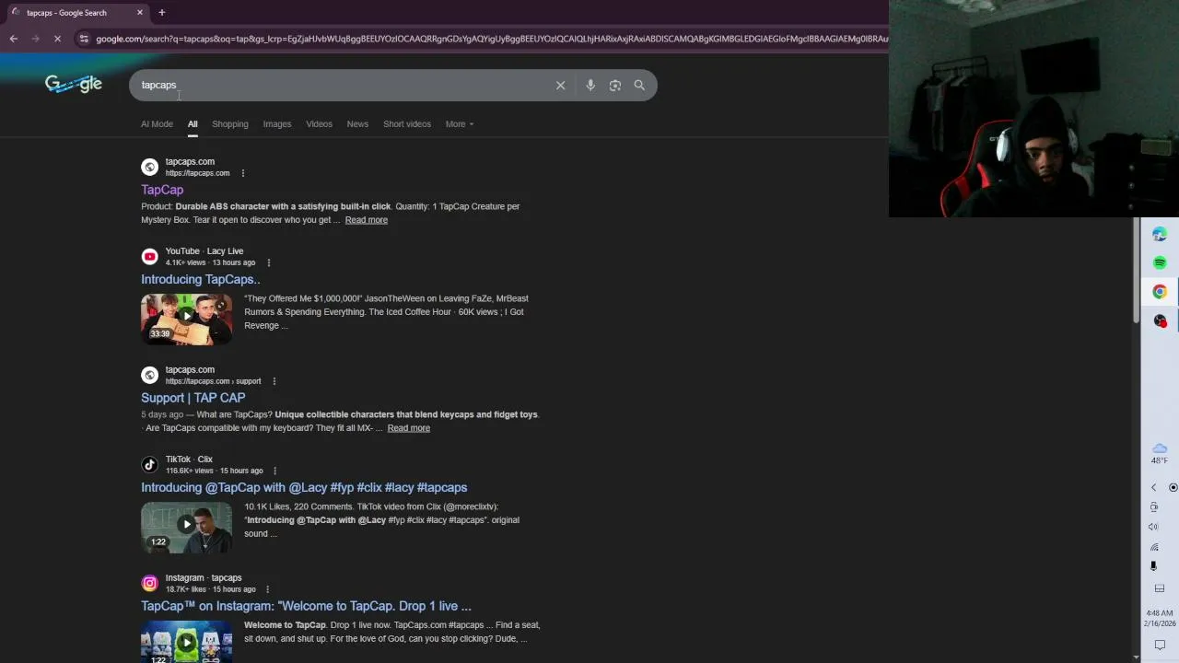Click https://tapcaps.com URL text in first result
This screenshot has height=663, width=1179.
197,173
